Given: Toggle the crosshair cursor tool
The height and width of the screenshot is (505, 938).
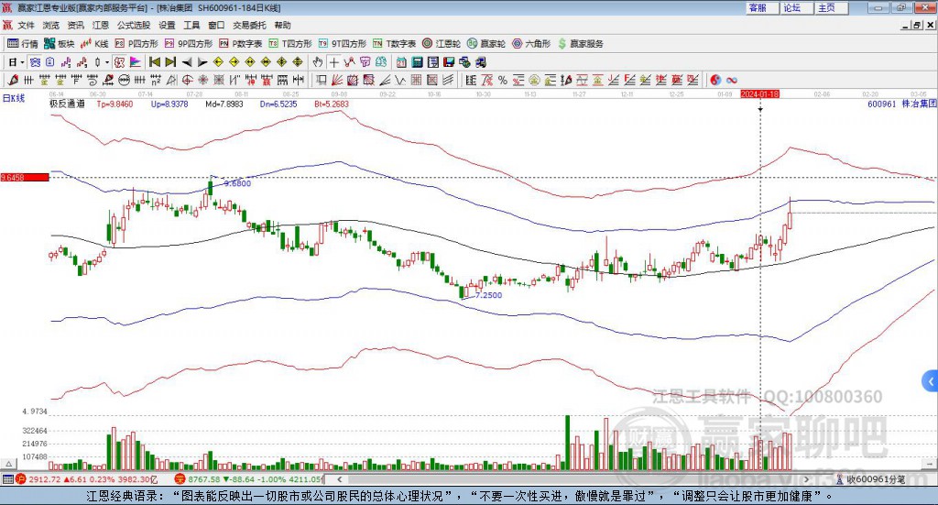Looking at the screenshot, I should coord(334,62).
